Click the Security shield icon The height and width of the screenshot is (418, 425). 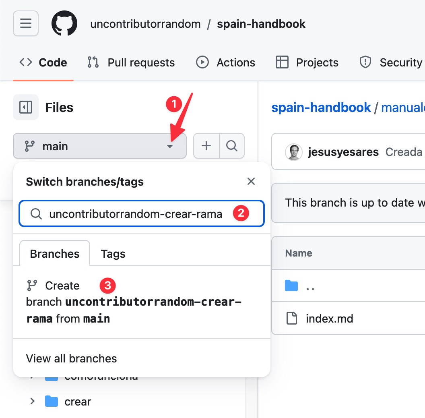365,62
